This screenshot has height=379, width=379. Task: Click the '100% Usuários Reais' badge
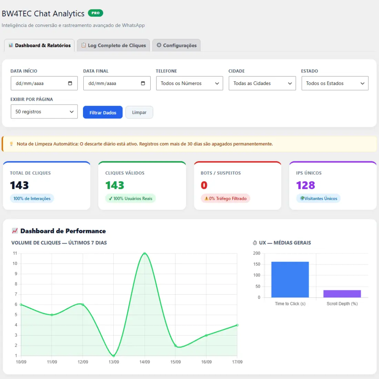coord(131,198)
